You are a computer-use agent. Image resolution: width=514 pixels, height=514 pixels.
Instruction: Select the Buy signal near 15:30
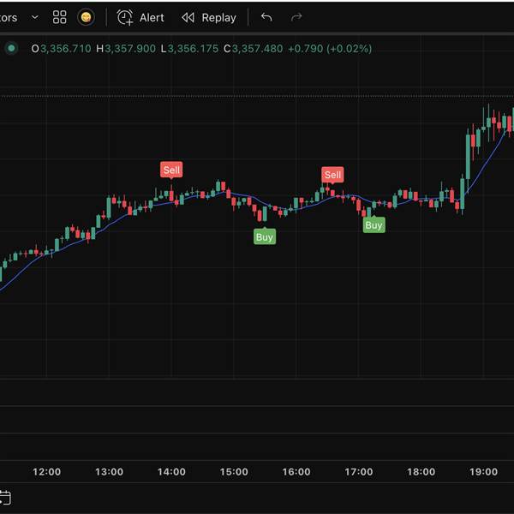[265, 236]
